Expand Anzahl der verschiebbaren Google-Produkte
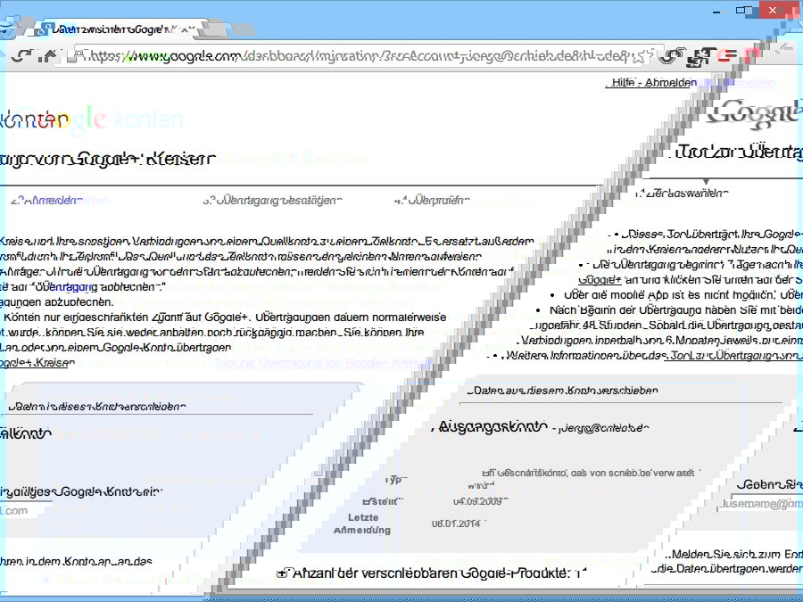 click(283, 573)
